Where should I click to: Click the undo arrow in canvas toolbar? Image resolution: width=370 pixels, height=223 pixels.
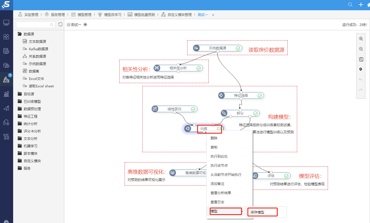coord(361,80)
